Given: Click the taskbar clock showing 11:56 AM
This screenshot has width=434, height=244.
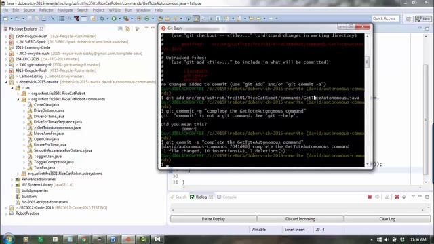Looking at the screenshot, I should pos(418,239).
